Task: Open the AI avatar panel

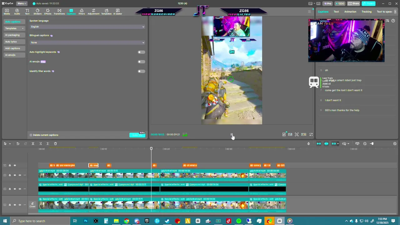Action: point(117,12)
